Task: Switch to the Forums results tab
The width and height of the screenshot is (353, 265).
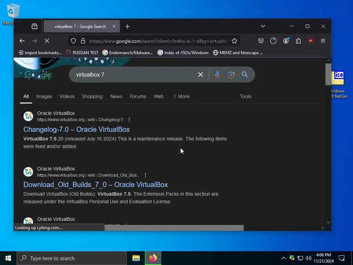Action: (138, 97)
